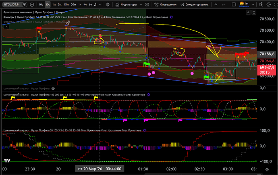Select the 10с timeframe
278x175 pixels.
(x=41, y=5)
